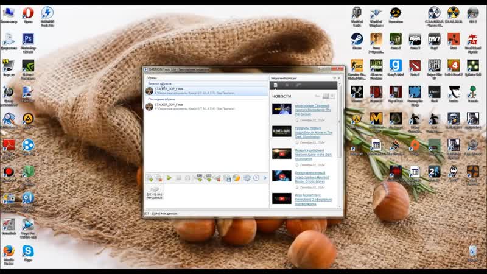Switch news to the second view-mode button

[332, 96]
